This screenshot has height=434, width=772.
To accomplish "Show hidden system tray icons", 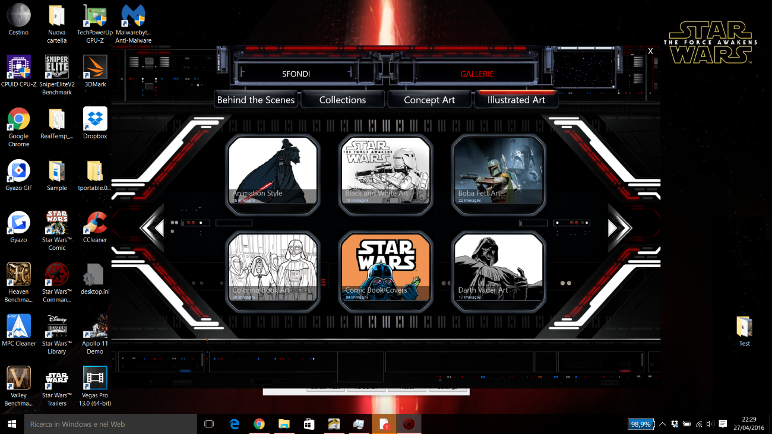I will (x=663, y=424).
